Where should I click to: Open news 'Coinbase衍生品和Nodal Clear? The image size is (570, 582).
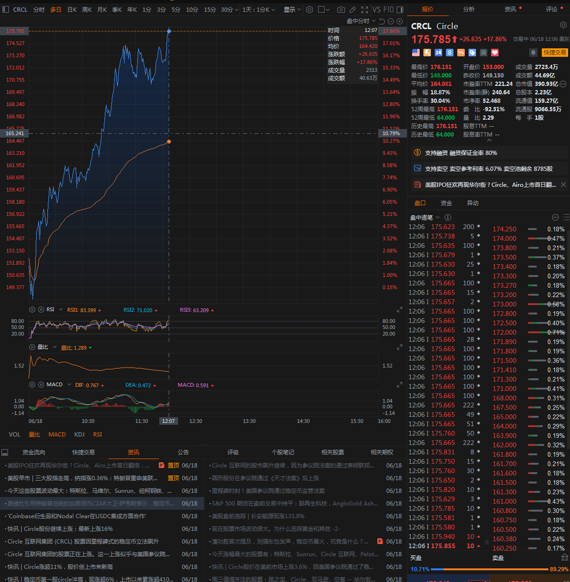coord(77,516)
